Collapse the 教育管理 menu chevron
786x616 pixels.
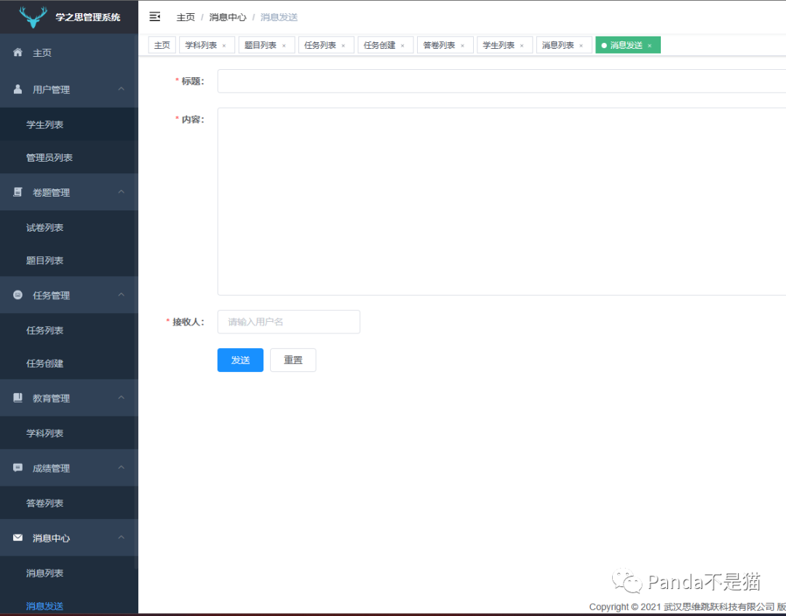coord(122,398)
